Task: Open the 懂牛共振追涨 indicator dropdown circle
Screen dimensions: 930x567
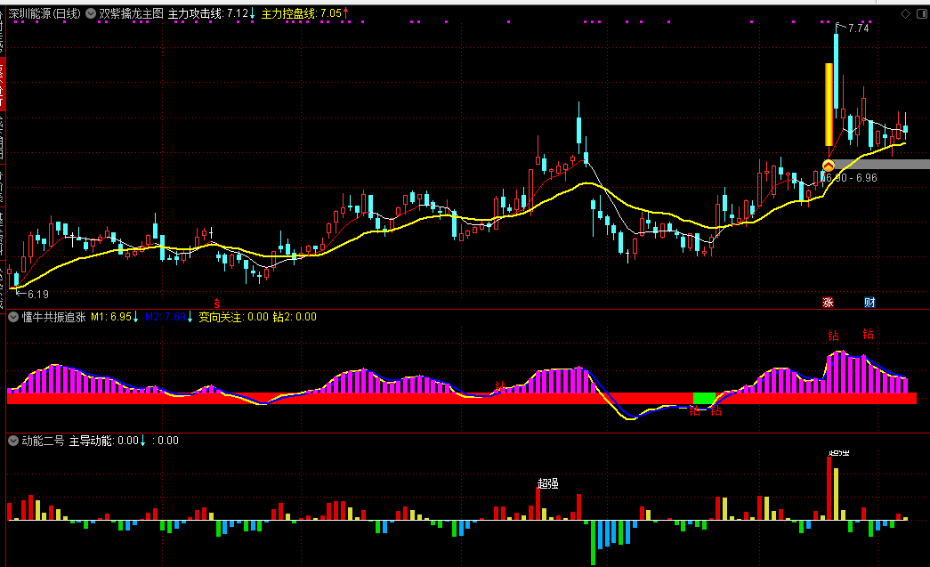Action: [13, 317]
